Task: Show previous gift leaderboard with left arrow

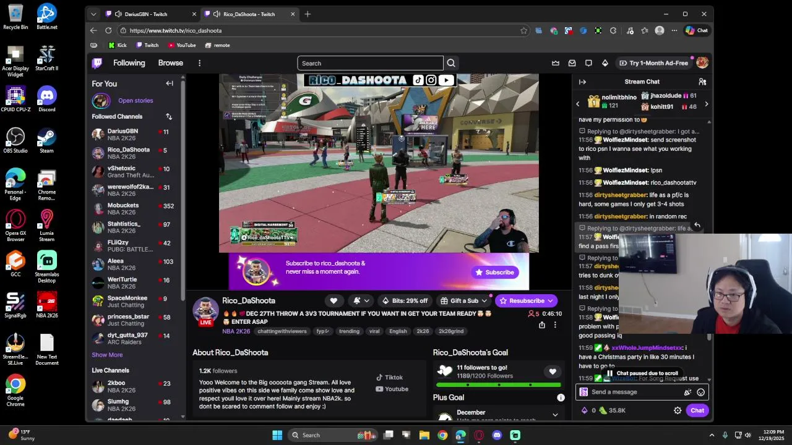Action: (578, 104)
